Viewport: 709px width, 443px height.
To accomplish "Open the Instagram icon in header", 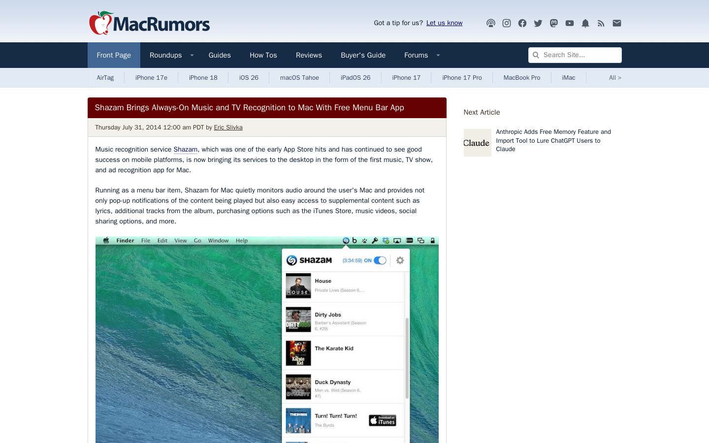I will (x=507, y=23).
